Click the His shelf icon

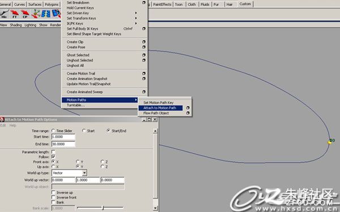click(5, 14)
